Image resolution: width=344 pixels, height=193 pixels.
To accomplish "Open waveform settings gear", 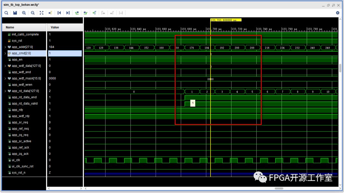I will pyautogui.click(x=338, y=13).
